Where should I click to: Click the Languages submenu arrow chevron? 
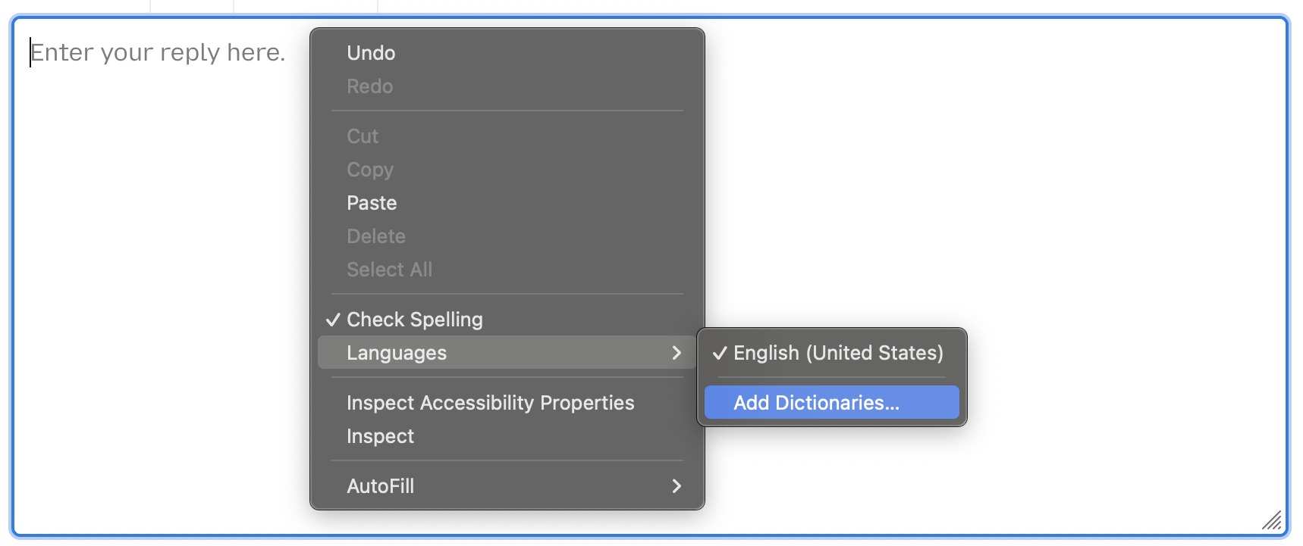[x=677, y=353]
